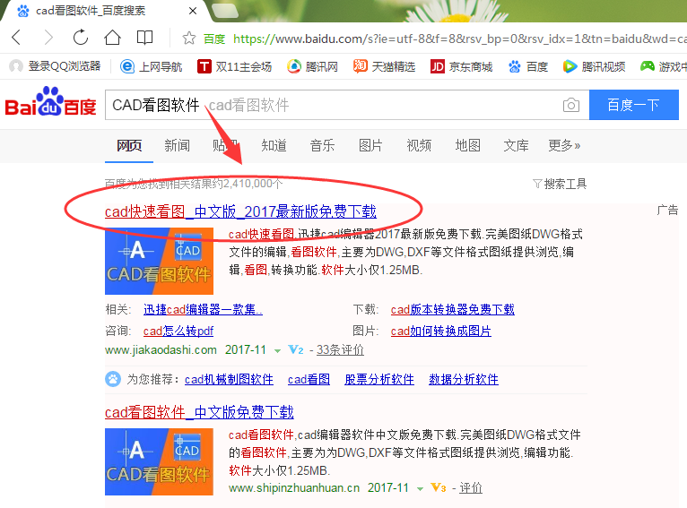Open cad快速看图_中文版_2017最新版免费下载 result
687x508 pixels.
[x=240, y=211]
